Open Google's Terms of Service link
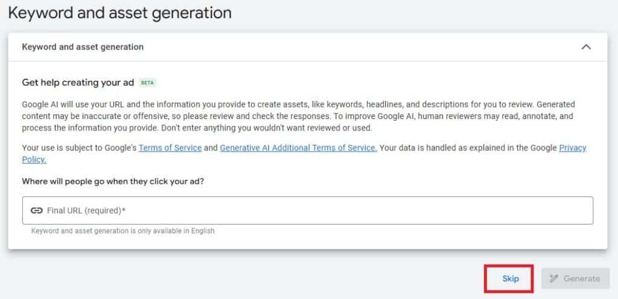 [x=170, y=148]
